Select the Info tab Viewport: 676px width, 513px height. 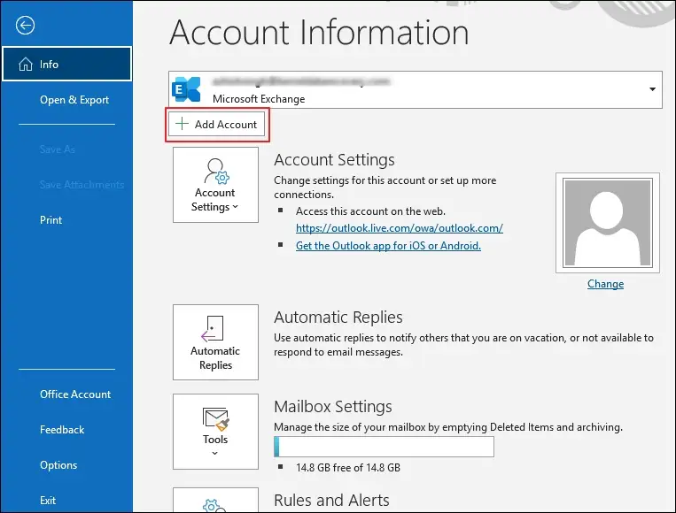click(66, 64)
